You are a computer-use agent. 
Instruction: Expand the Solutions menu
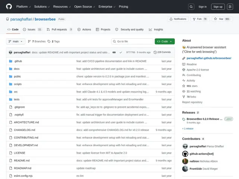(x=42, y=7)
